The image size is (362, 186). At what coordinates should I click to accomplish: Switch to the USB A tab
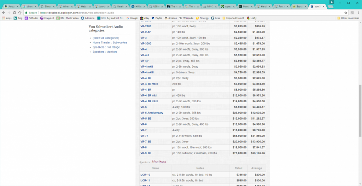156,6
